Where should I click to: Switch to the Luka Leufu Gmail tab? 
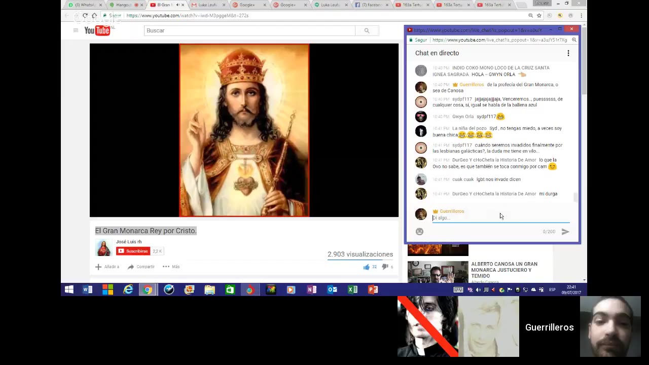tap(208, 5)
